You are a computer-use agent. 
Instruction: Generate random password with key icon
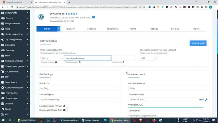(206, 99)
